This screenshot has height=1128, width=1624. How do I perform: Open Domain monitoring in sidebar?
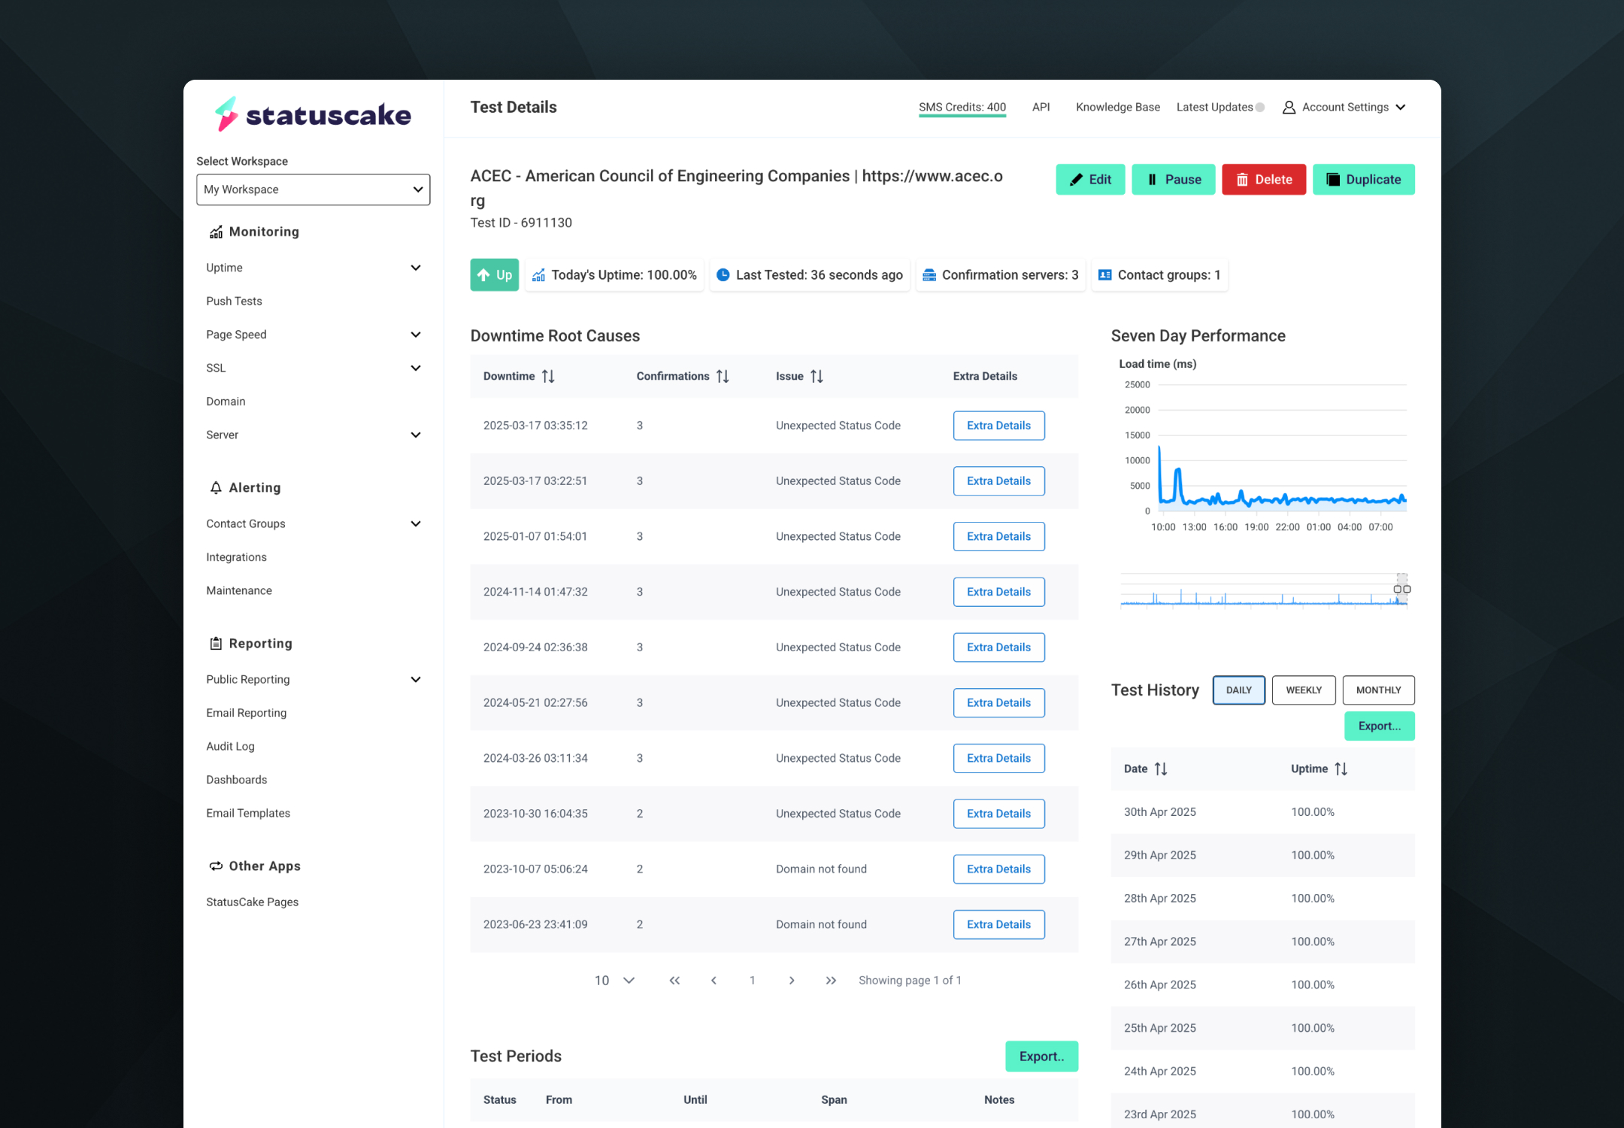(x=226, y=402)
